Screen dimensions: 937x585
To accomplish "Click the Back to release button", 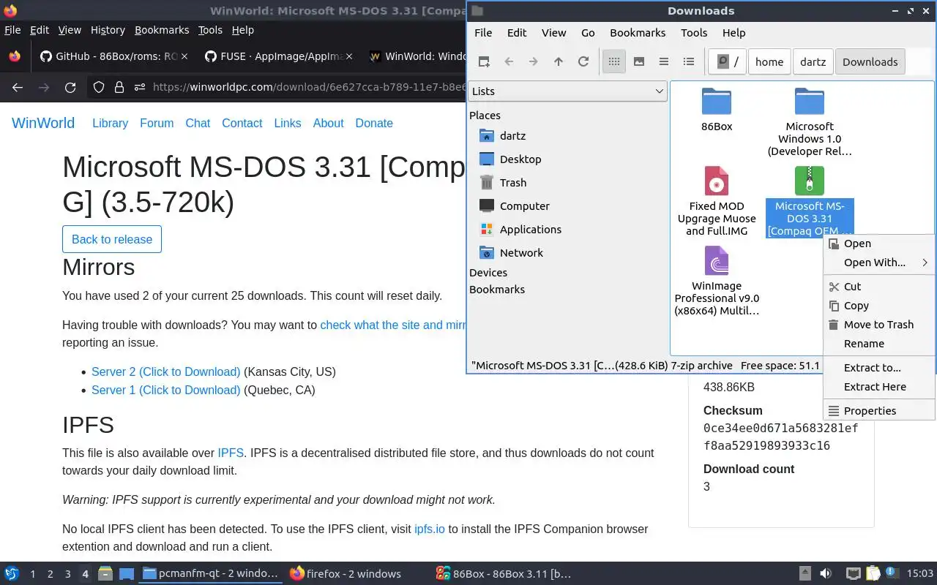I will 112,239.
